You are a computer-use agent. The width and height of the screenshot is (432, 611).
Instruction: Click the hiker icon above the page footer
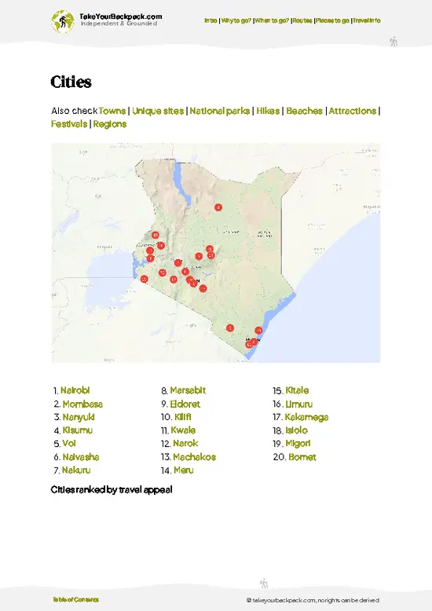[x=264, y=584]
